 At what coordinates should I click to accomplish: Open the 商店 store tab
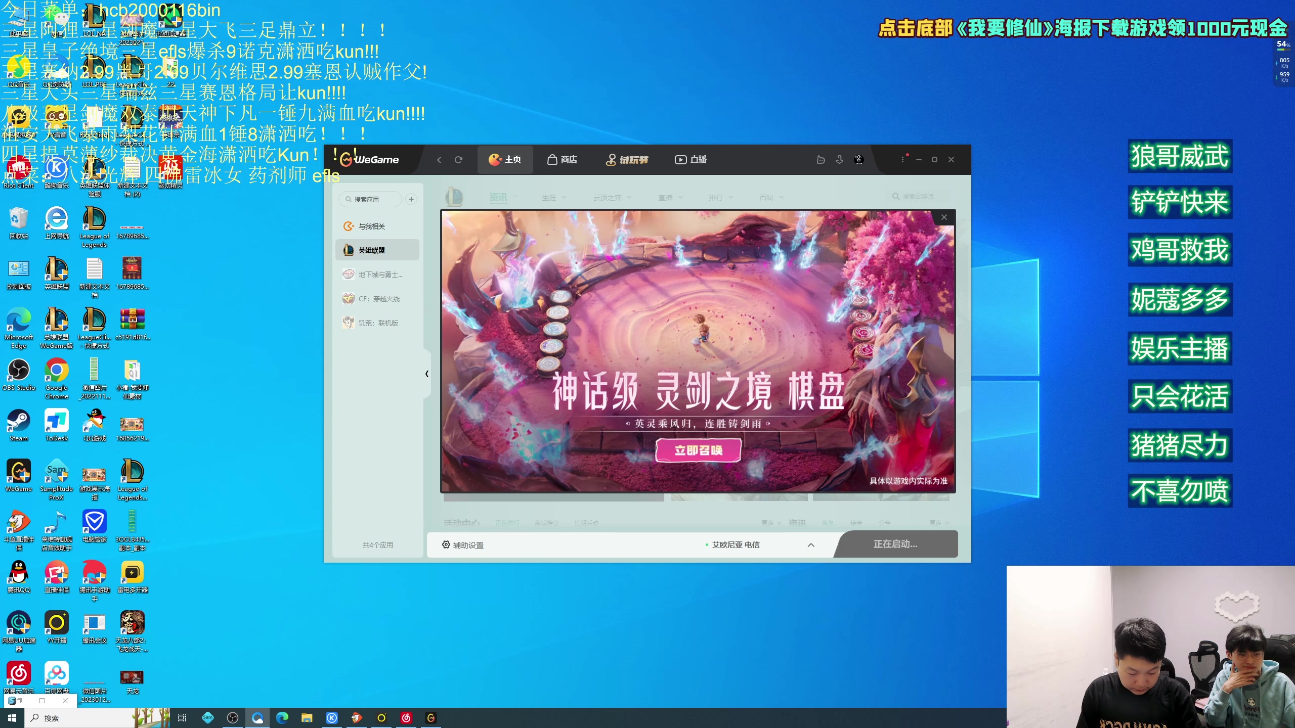tap(562, 160)
